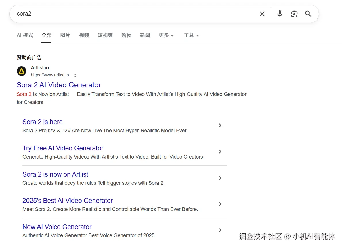This screenshot has height=247, width=342.
Task: Click the chevron on 2025's Best AI Video Generator row
Action: click(220, 204)
